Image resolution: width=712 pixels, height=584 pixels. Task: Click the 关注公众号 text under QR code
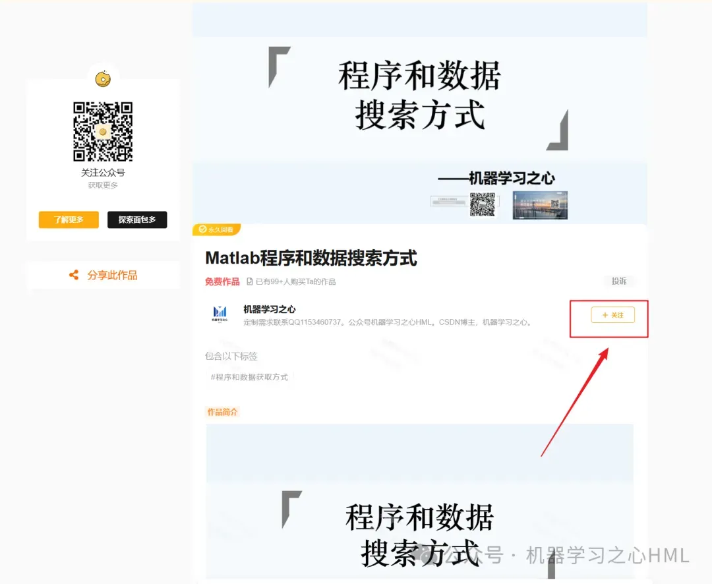pos(103,173)
